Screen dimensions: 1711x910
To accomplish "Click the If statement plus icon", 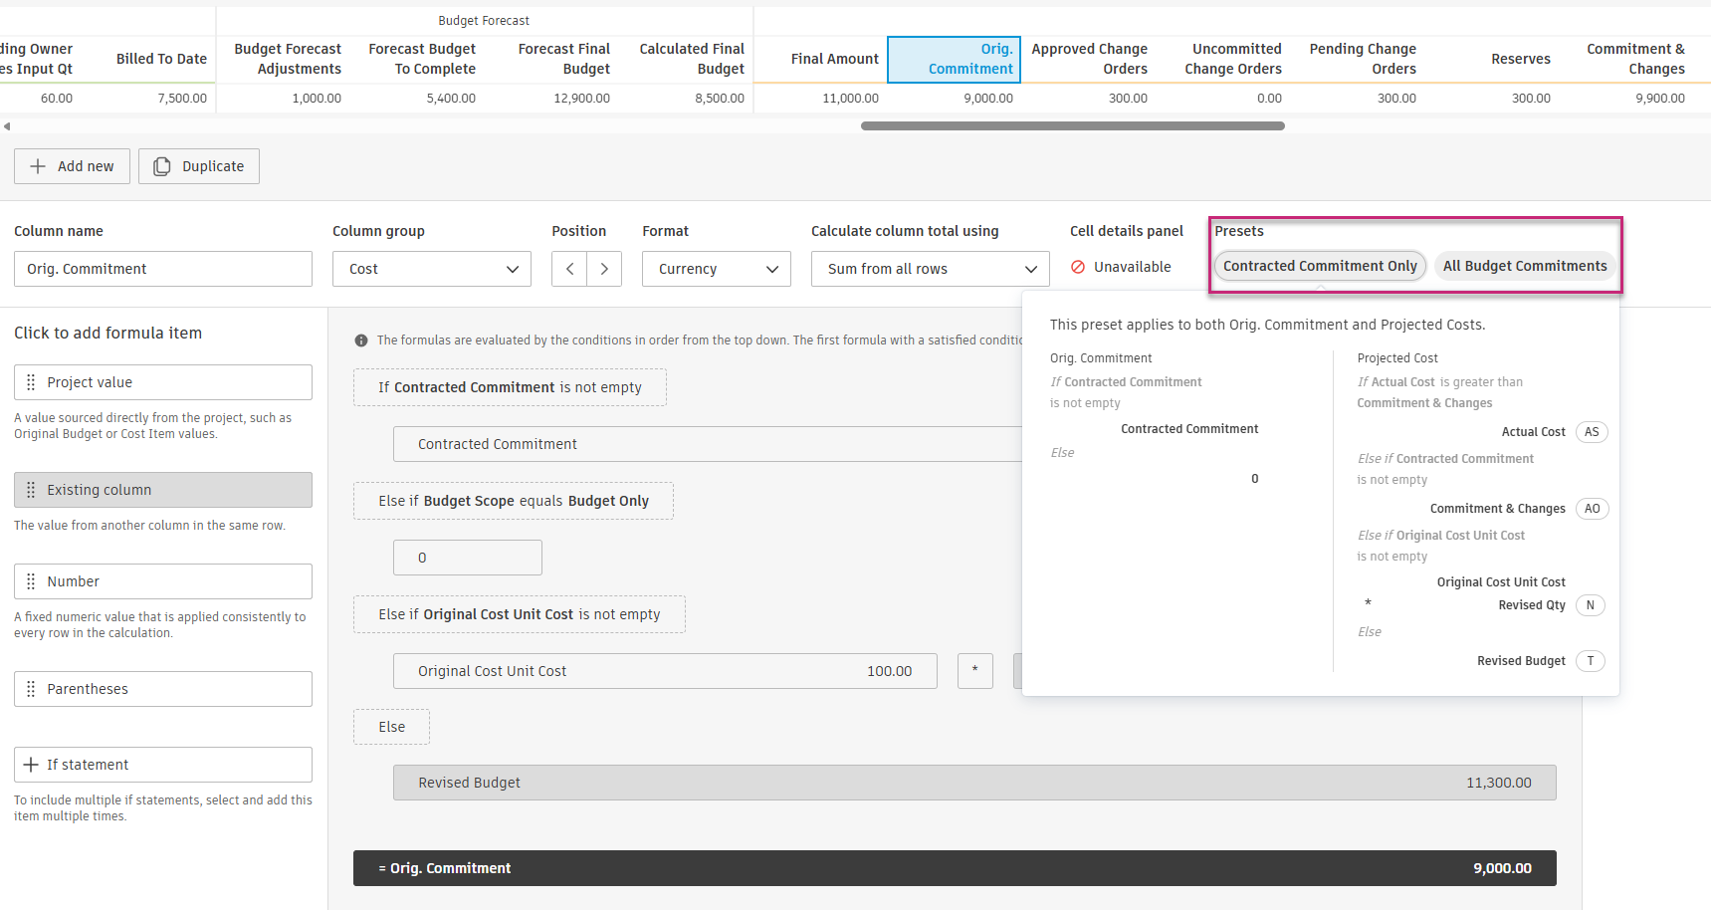I will [31, 765].
